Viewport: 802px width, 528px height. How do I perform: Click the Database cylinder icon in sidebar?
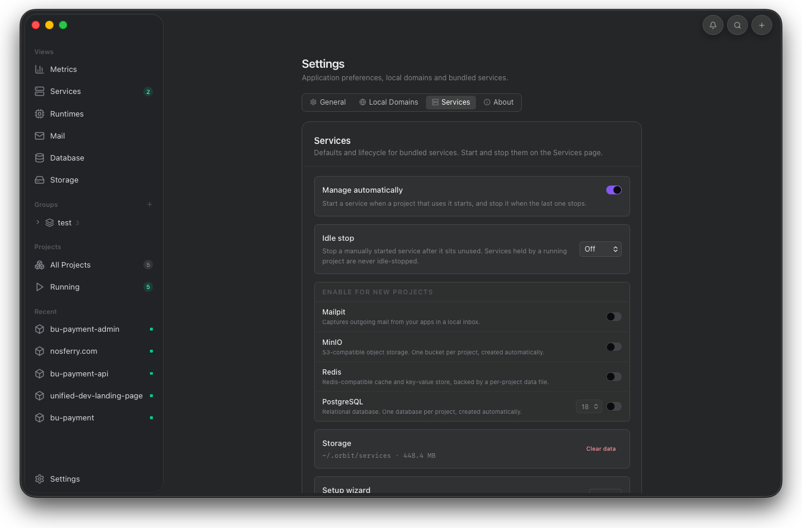coord(39,158)
